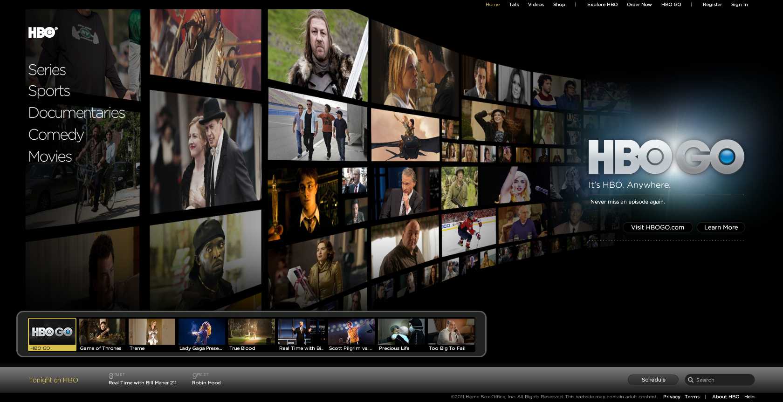Click the large HBO GO logo
This screenshot has height=402, width=783.
[x=666, y=157]
